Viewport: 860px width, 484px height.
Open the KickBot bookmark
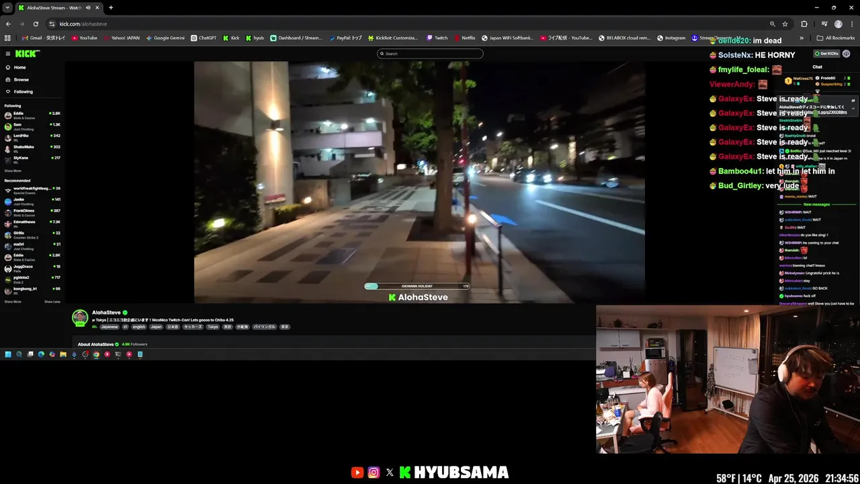pyautogui.click(x=392, y=38)
